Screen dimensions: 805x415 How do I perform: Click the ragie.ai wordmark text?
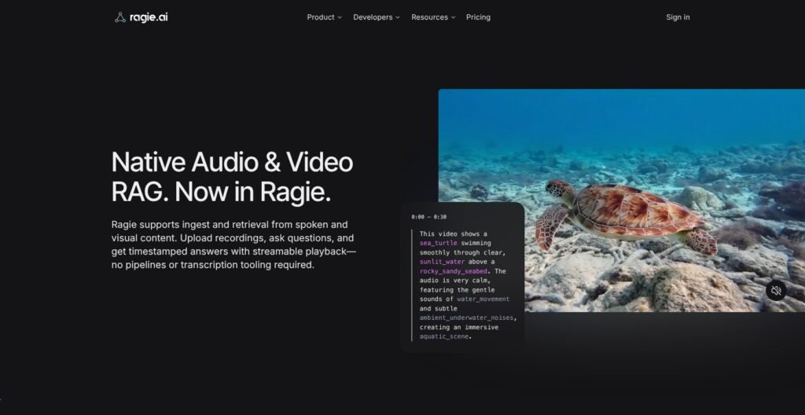[x=149, y=17]
